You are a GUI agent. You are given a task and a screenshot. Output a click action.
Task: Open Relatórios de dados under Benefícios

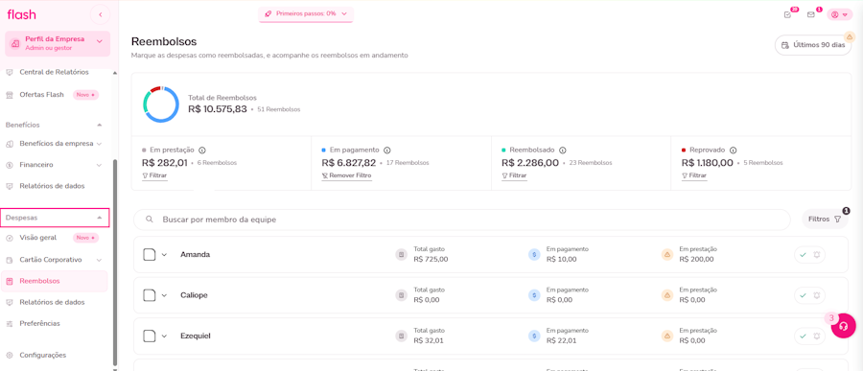54,186
